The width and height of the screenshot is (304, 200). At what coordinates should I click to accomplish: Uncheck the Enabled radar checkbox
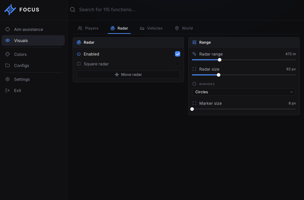pyautogui.click(x=178, y=54)
